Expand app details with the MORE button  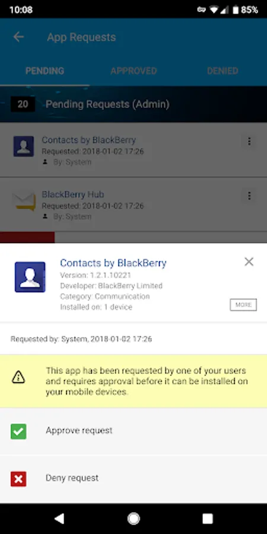(243, 305)
